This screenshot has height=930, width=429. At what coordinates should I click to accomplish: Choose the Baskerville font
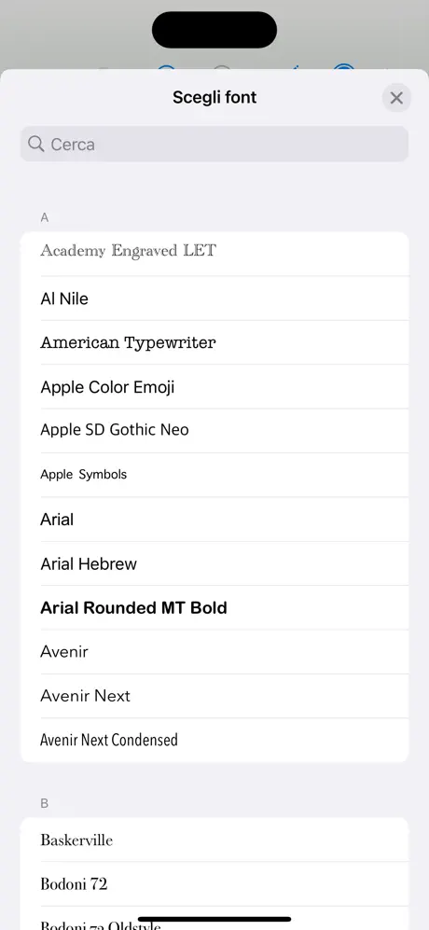[214, 840]
